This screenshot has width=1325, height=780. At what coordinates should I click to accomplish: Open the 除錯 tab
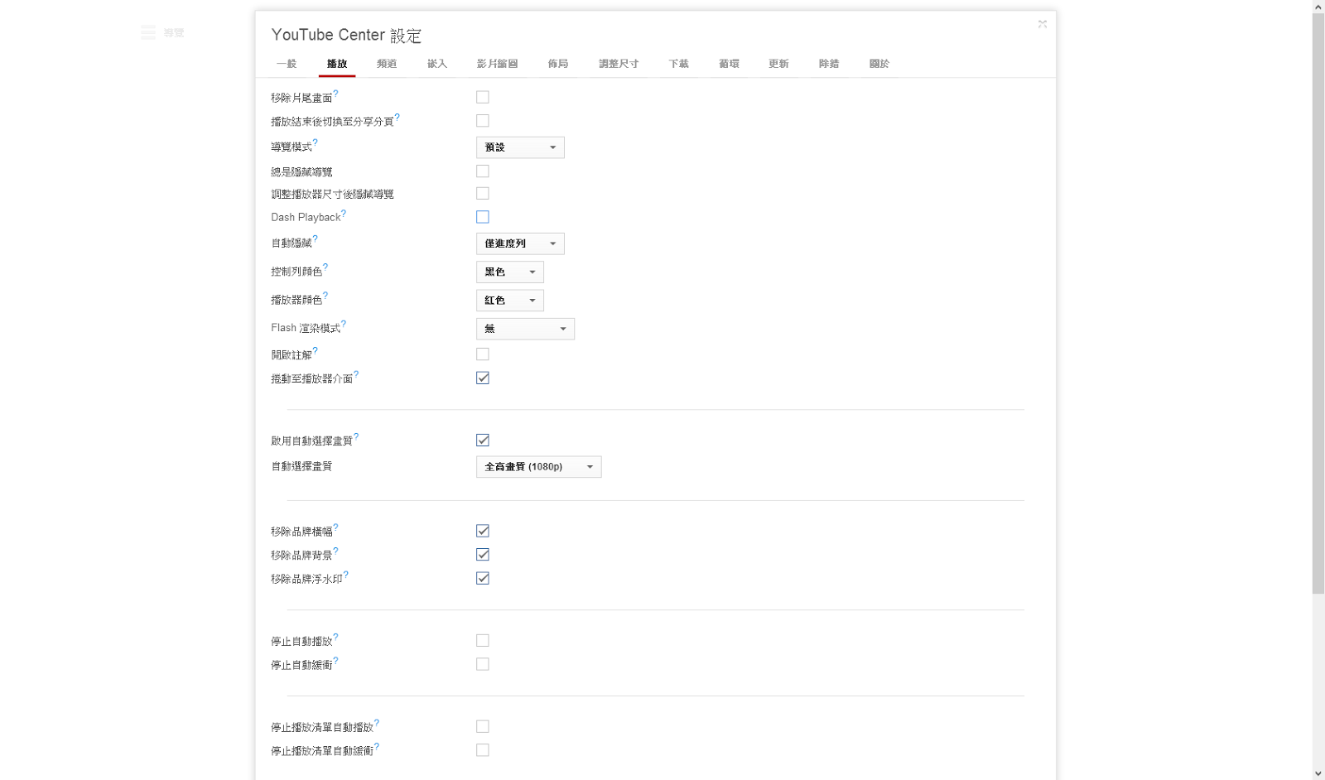[x=829, y=64]
